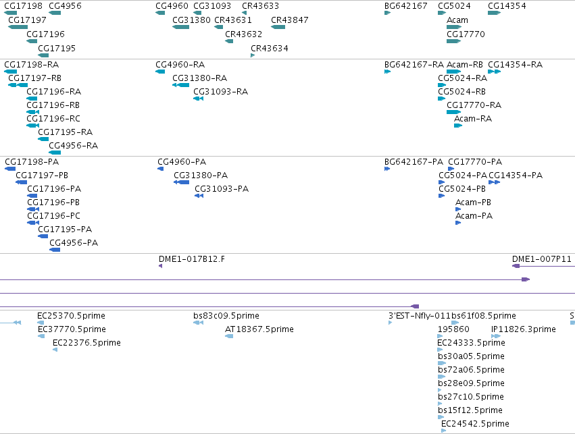Select the CR43847 gene arrow glyph
575x434 pixels.
278,27
